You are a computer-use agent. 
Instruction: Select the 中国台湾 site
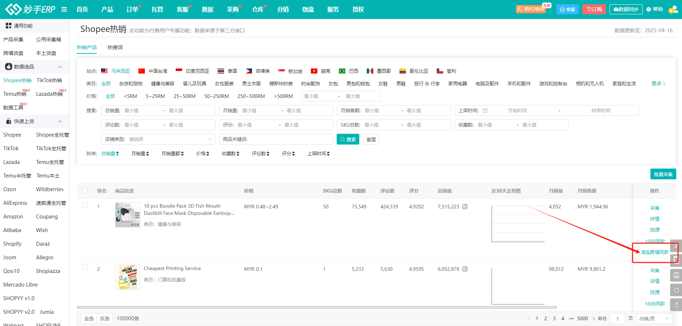click(153, 71)
